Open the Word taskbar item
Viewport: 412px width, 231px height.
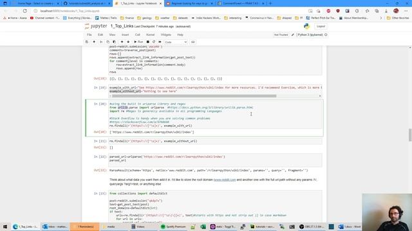350,227
